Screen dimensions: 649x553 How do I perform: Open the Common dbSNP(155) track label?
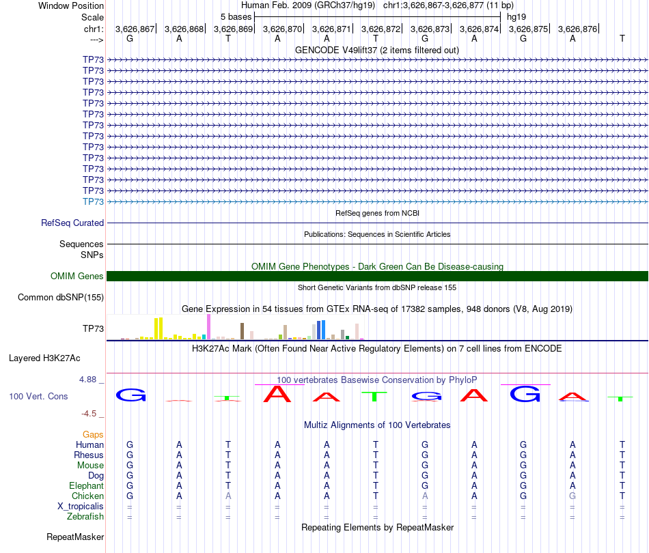pos(60,298)
